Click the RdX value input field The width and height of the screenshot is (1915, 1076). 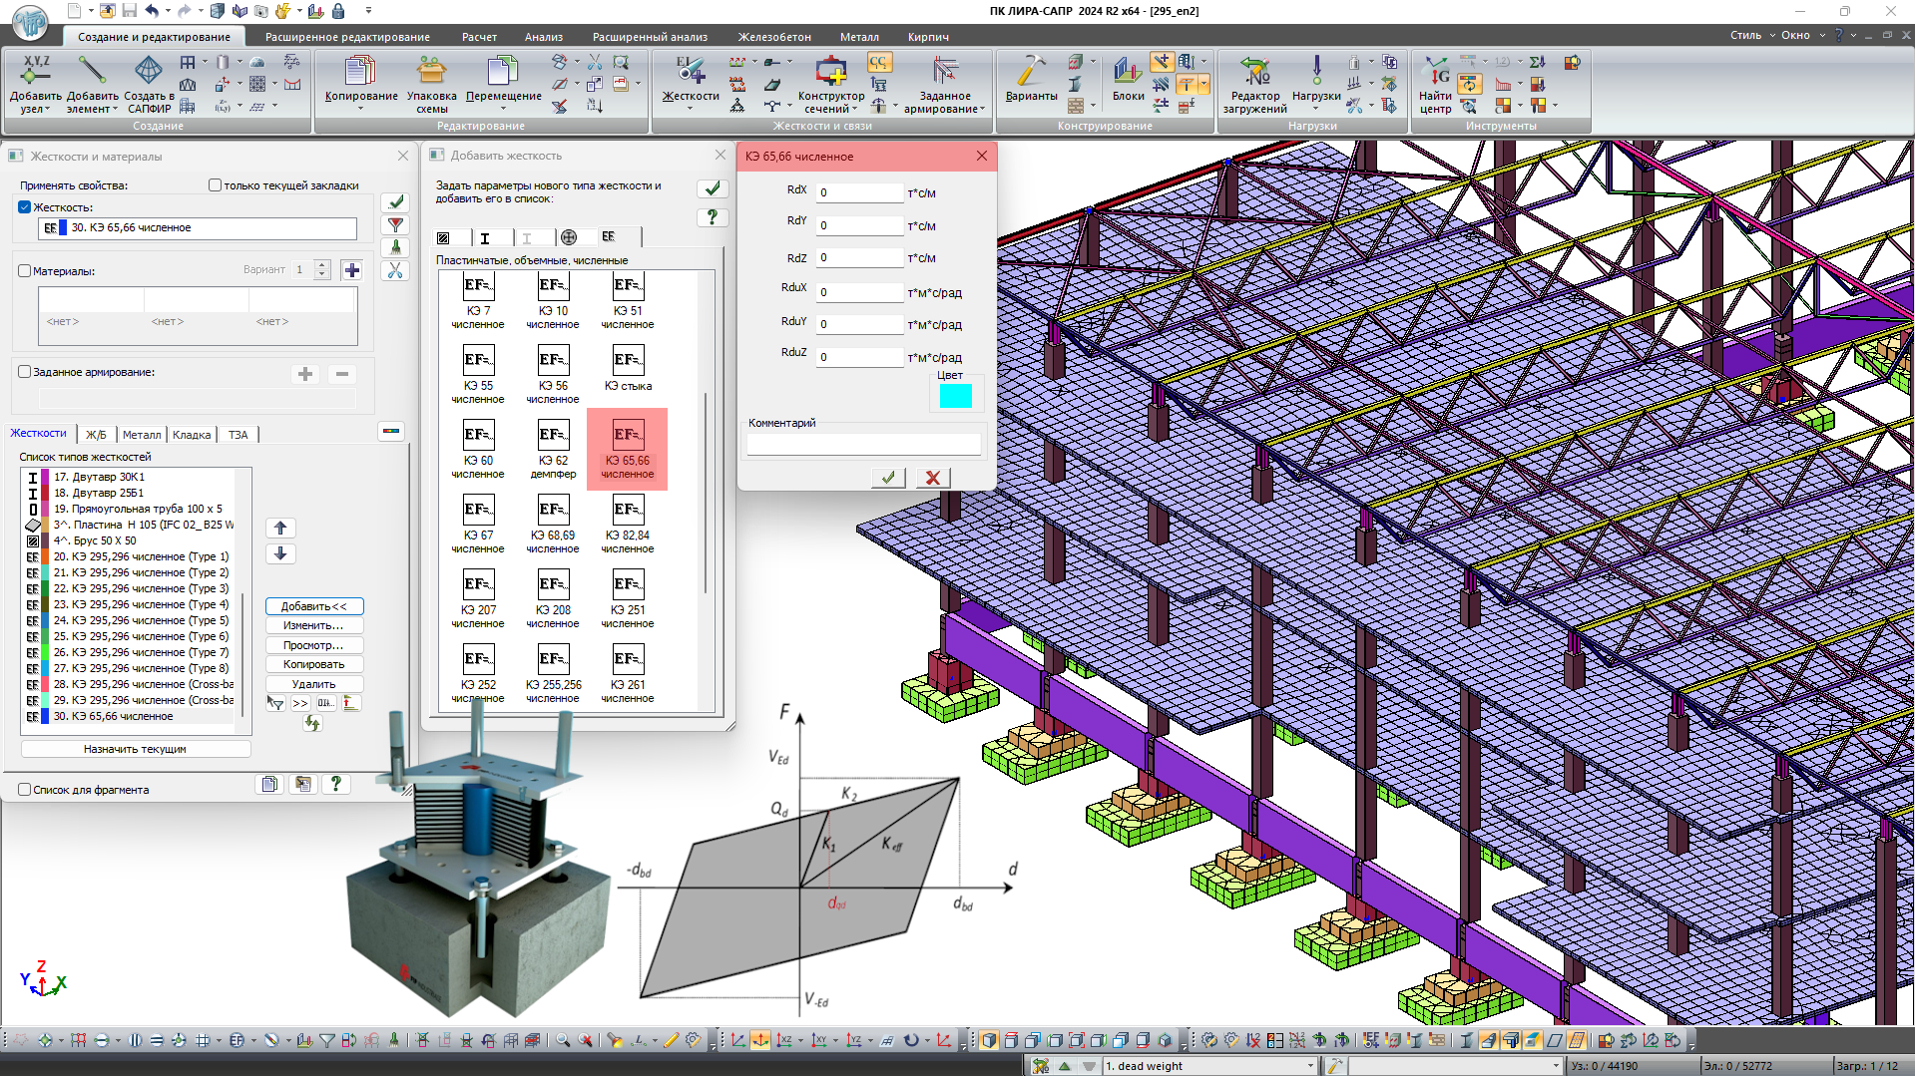tap(858, 192)
